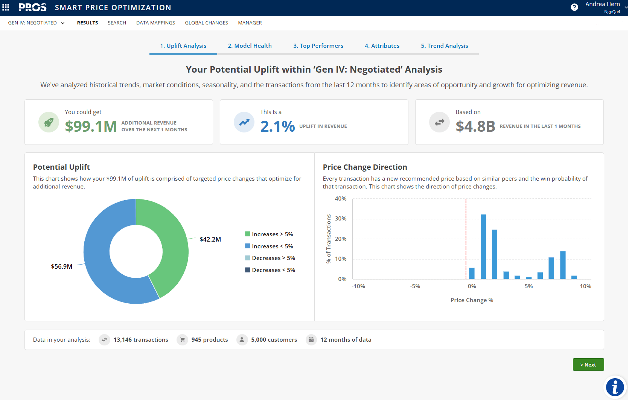Toggle the Increases > 5% legend series
Image resolution: width=629 pixels, height=400 pixels.
point(272,234)
